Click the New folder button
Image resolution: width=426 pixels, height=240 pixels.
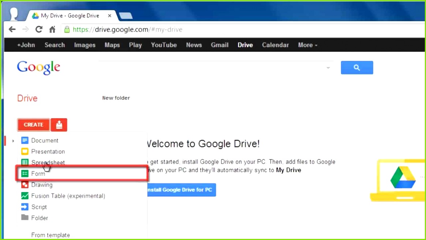116,98
